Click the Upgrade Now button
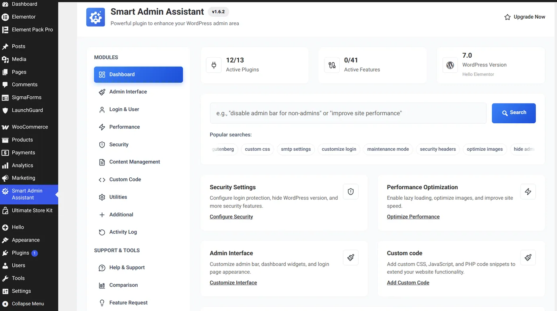 click(x=525, y=17)
